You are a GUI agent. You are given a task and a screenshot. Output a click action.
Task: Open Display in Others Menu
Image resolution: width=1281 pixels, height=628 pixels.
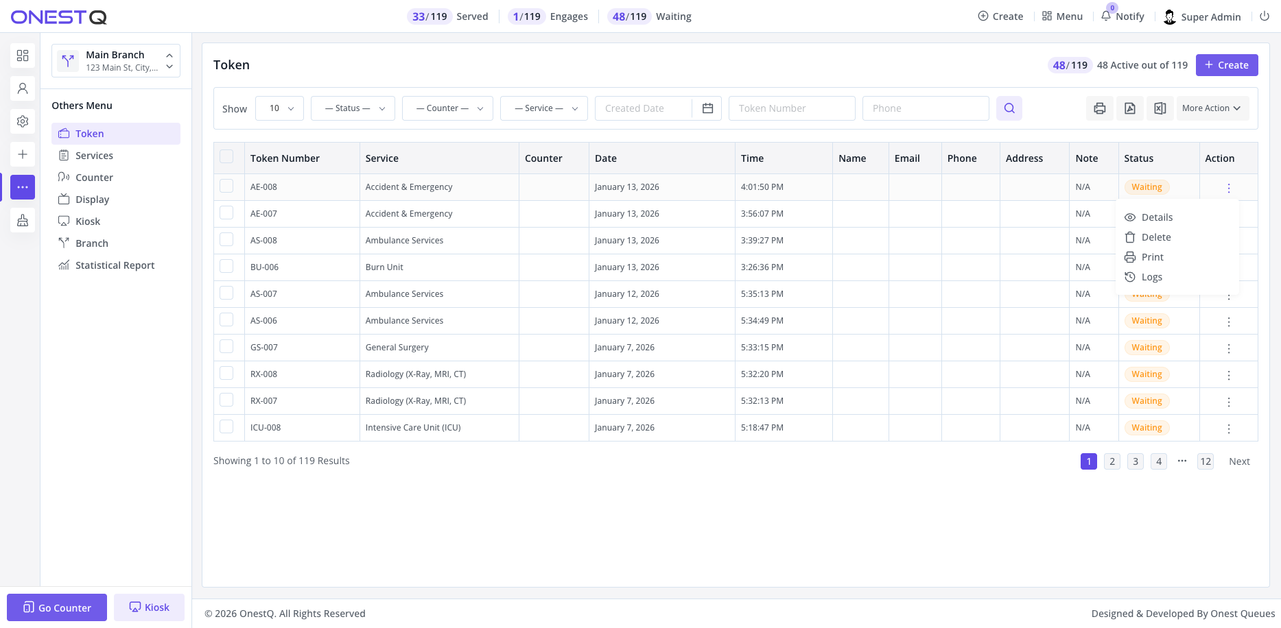pyautogui.click(x=116, y=200)
